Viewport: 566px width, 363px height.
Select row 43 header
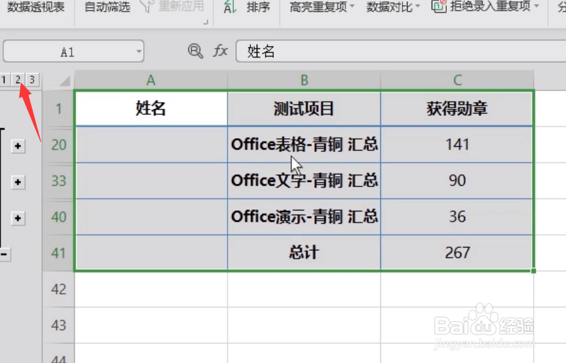click(x=58, y=325)
